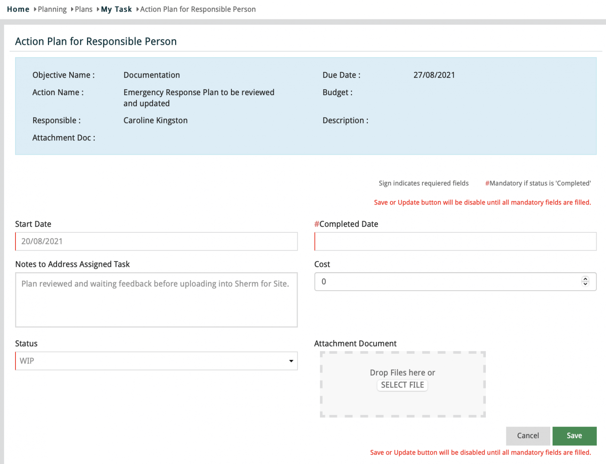Click the Notes to Address Assigned Task box
Viewport: 606px width, 464px height.
pos(156,300)
